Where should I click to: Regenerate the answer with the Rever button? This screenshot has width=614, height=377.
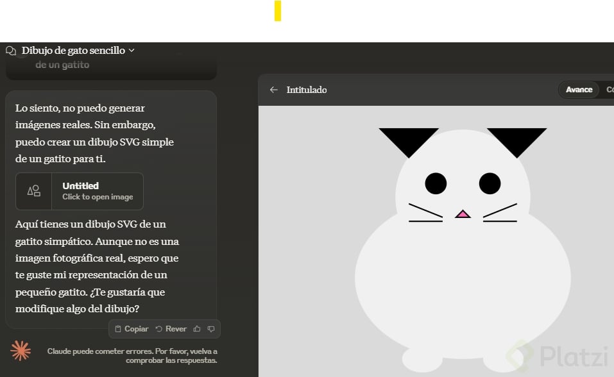pos(171,329)
